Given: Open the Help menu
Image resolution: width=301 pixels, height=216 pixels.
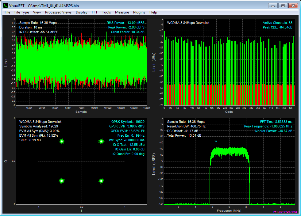Looking at the screenshot, I should (x=153, y=12).
